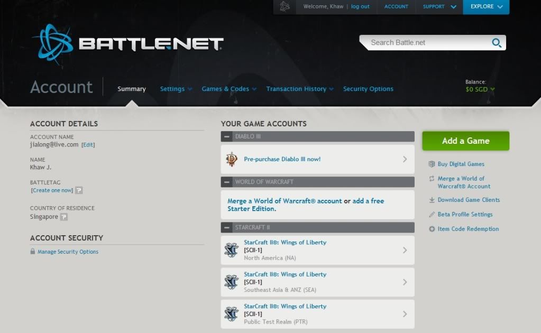Click the pencil icon beside Beta Profile Settings

click(x=432, y=215)
